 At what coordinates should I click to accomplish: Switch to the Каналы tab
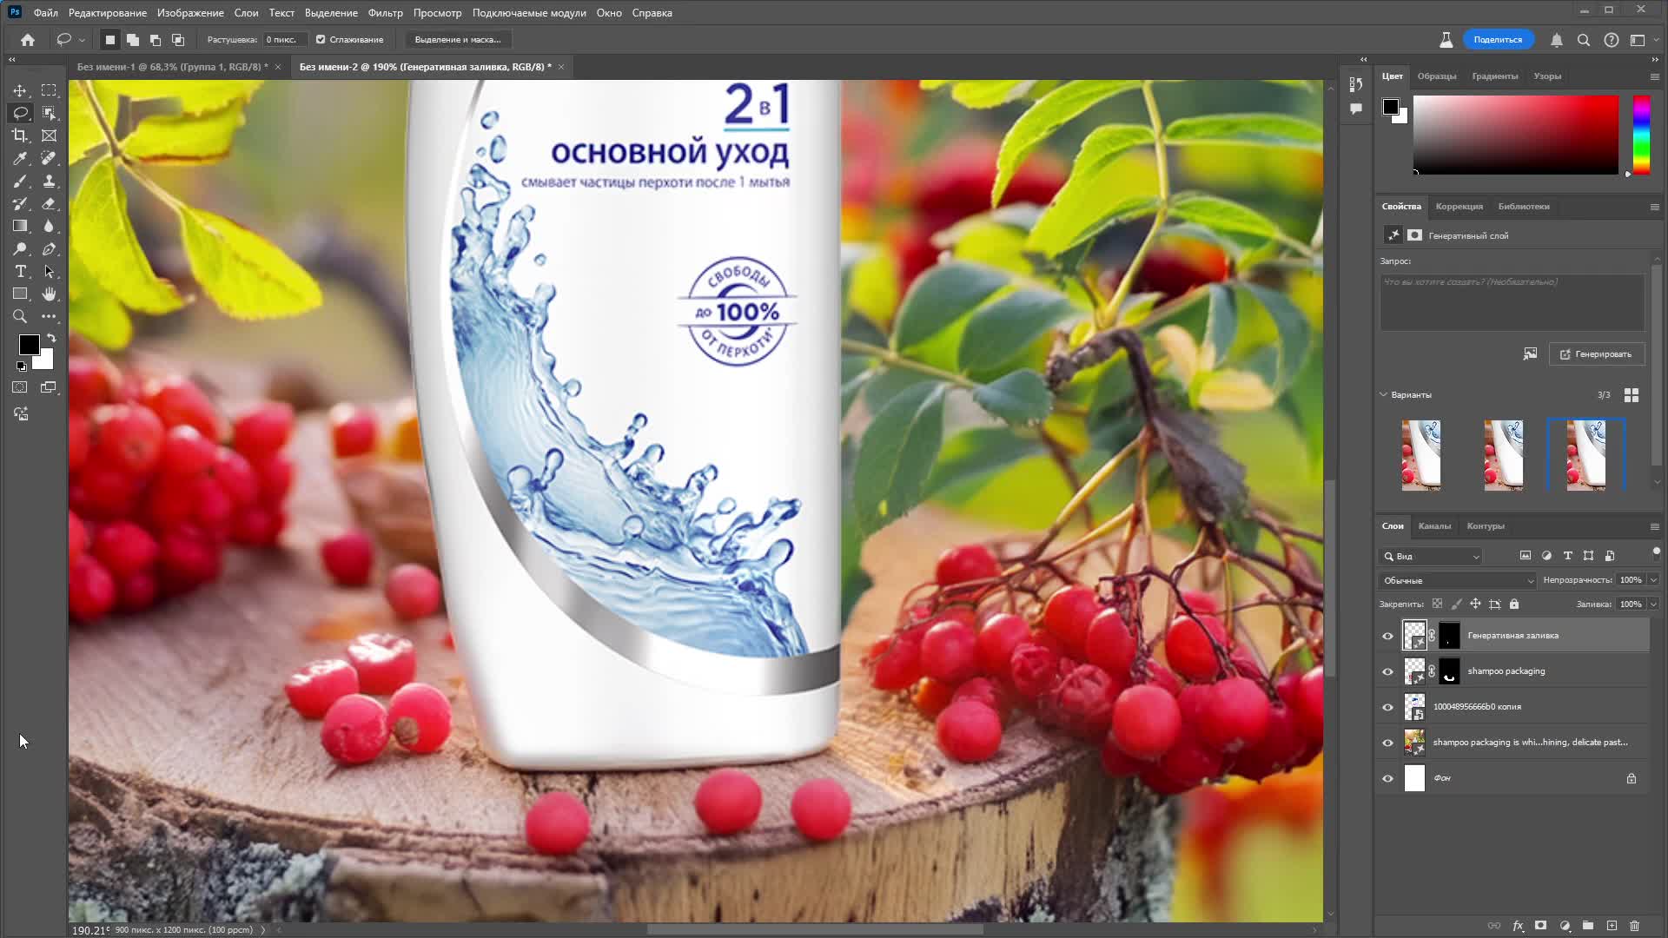(x=1434, y=525)
